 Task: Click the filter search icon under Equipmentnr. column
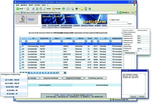click(x=50, y=41)
